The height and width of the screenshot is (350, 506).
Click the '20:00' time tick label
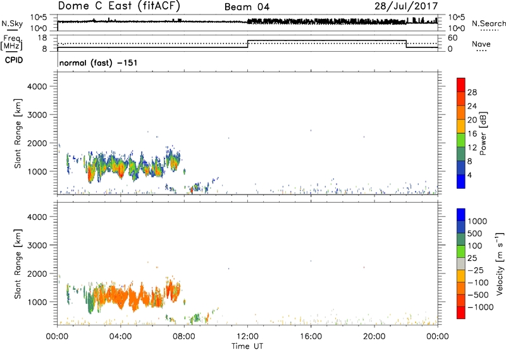(x=374, y=337)
